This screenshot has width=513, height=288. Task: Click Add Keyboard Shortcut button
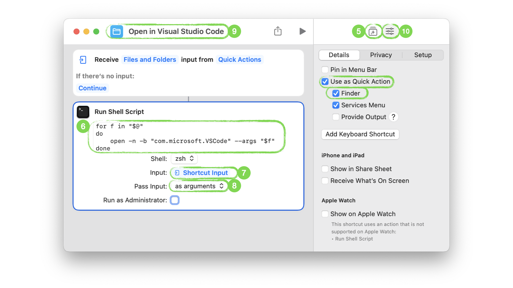click(x=360, y=134)
